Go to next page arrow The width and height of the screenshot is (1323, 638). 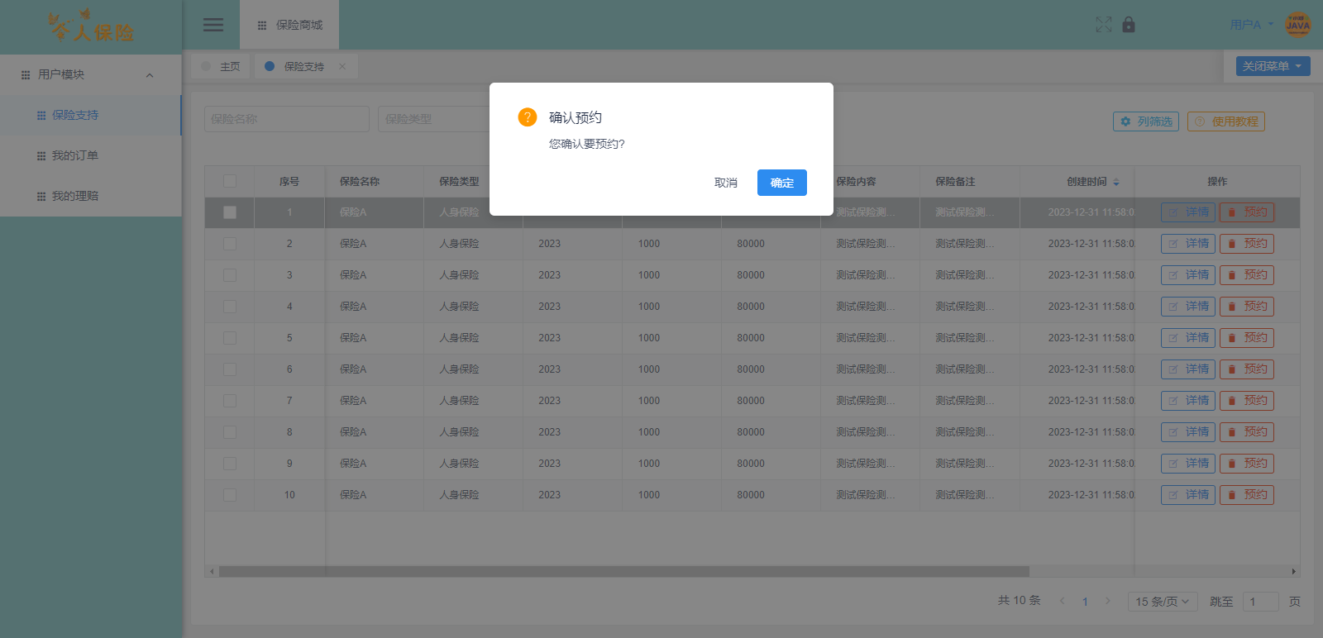coord(1108,601)
